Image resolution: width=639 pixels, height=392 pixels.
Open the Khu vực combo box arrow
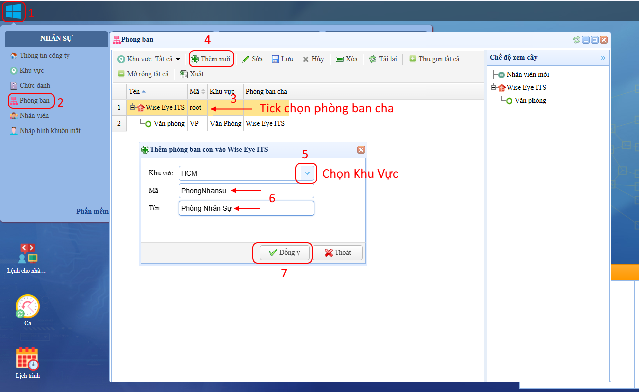pyautogui.click(x=308, y=173)
